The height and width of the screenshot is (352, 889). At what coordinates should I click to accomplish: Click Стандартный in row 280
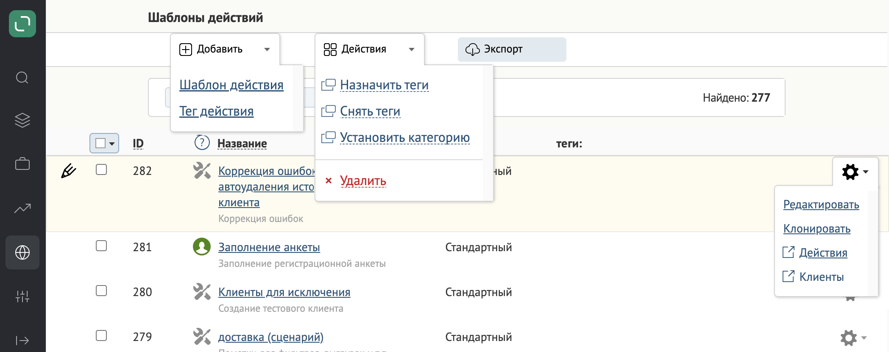[479, 292]
